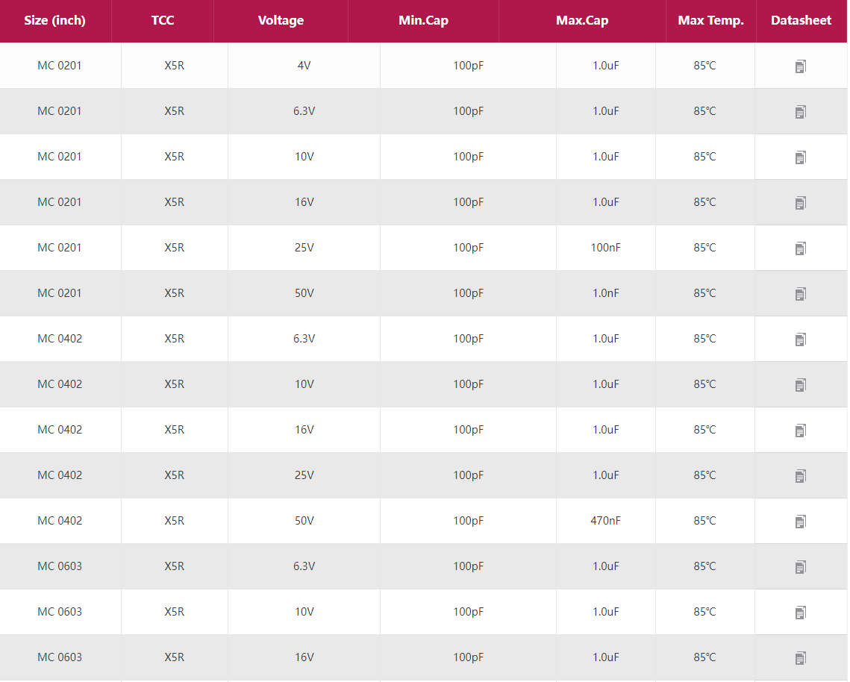
Task: Click the Max.Cap column header
Action: pos(582,21)
